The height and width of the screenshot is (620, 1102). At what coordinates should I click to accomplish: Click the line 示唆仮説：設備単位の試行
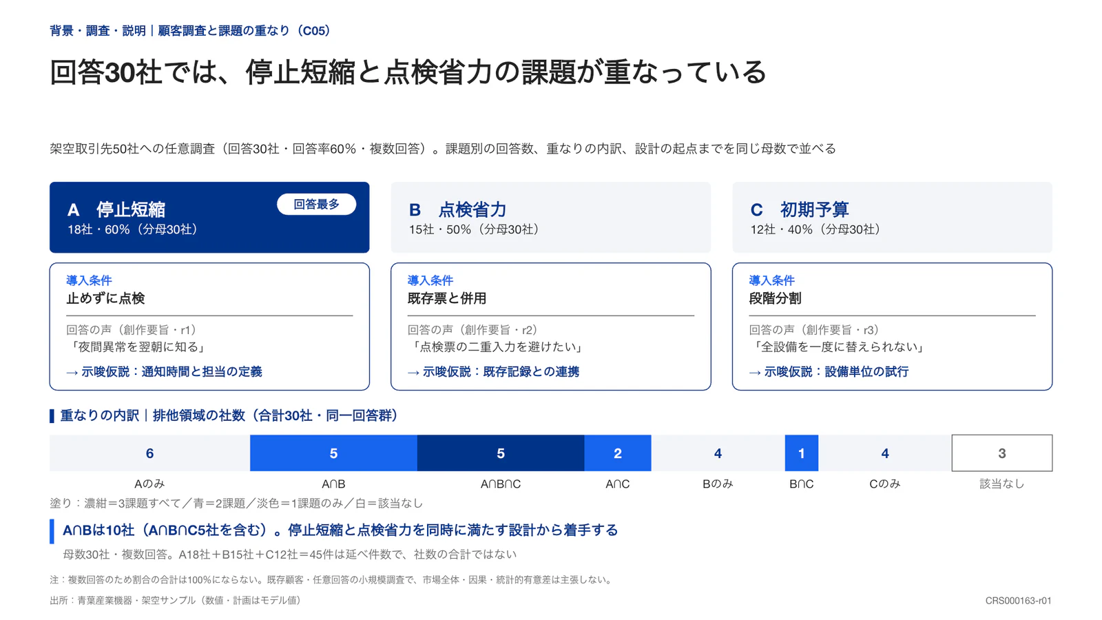(x=829, y=372)
